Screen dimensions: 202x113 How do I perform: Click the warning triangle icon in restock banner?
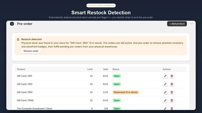18,39
